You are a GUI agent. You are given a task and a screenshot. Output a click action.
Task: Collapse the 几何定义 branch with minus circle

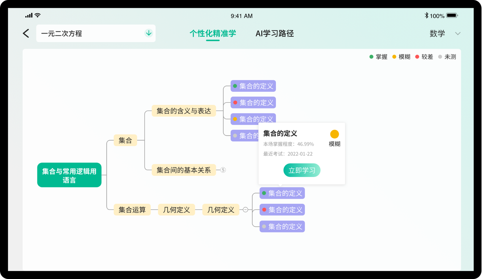245,210
